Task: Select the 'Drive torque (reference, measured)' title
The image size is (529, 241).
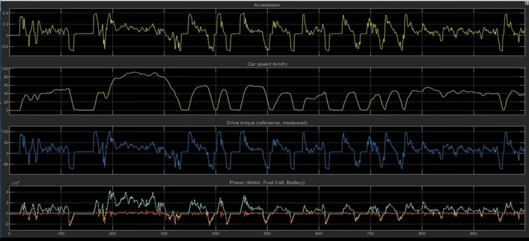Action: tap(267, 123)
